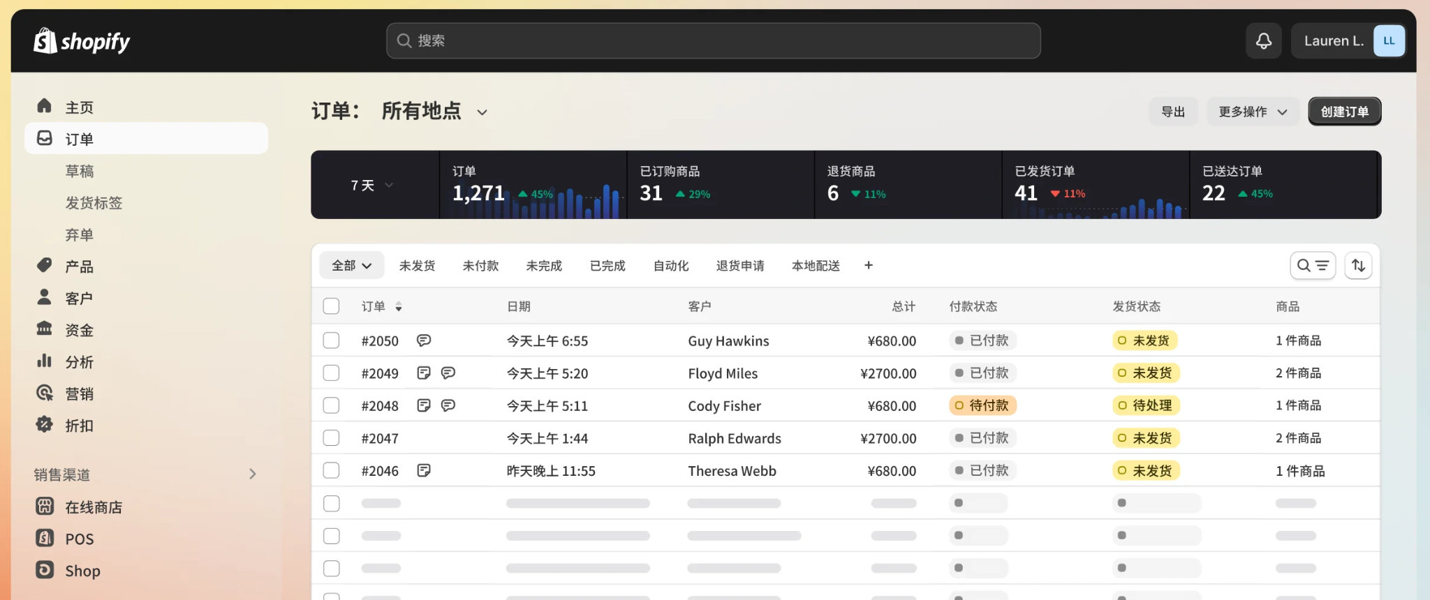
Task: Click the discounts badge icon
Action: [45, 424]
